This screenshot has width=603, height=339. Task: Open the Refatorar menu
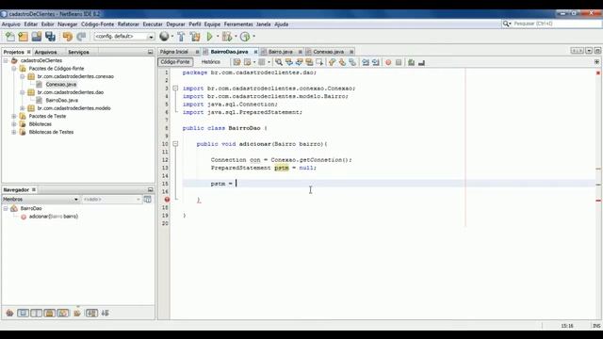point(128,24)
